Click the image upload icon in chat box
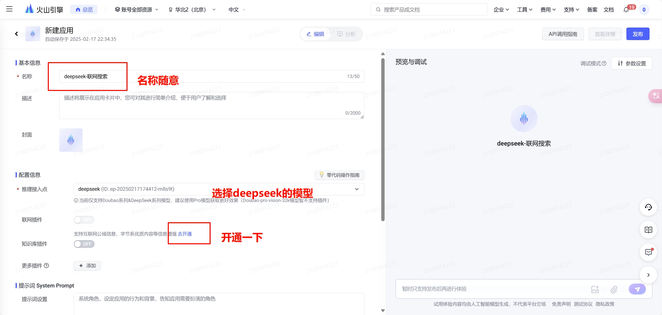Screen dimensions: 662x315 click(x=595, y=289)
